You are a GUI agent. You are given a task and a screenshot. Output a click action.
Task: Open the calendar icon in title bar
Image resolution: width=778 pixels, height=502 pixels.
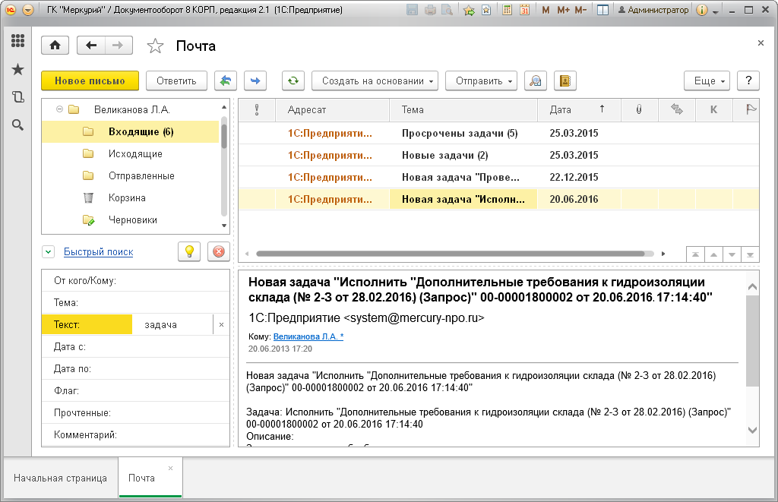coord(524,10)
